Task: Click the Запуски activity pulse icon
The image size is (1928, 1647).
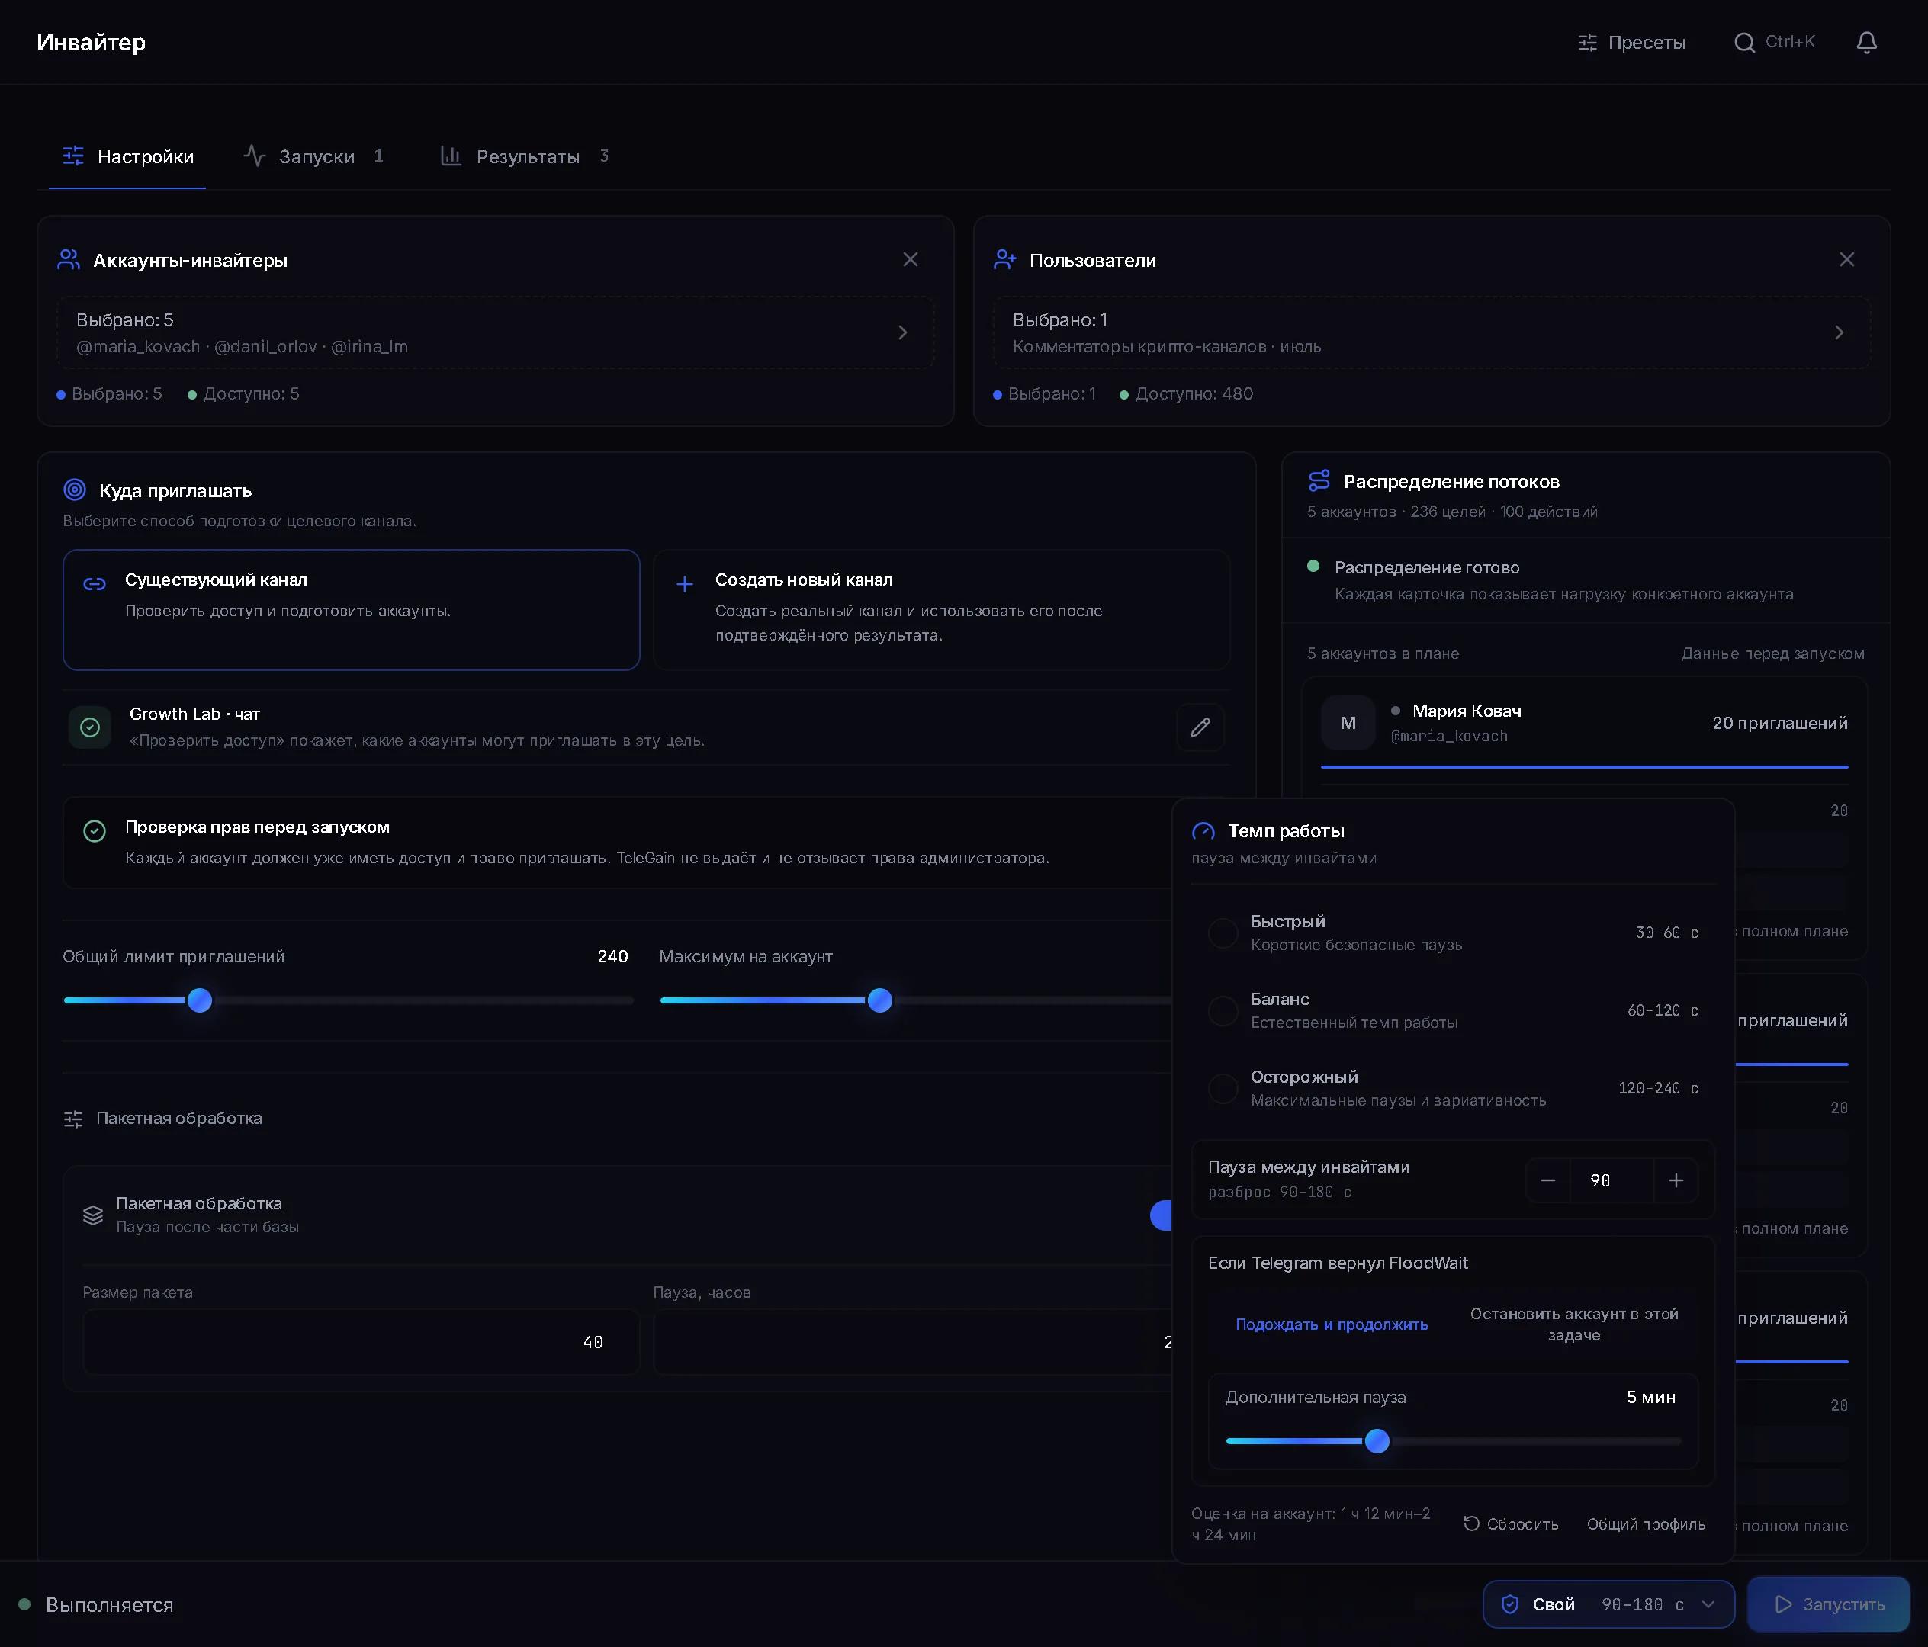Action: [x=254, y=156]
